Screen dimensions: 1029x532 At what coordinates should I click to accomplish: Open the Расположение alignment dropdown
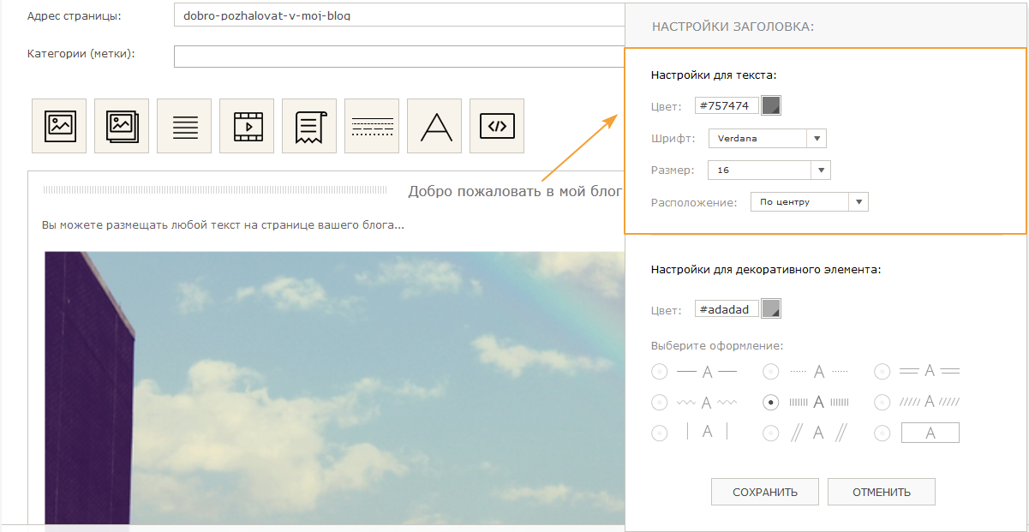coord(810,202)
